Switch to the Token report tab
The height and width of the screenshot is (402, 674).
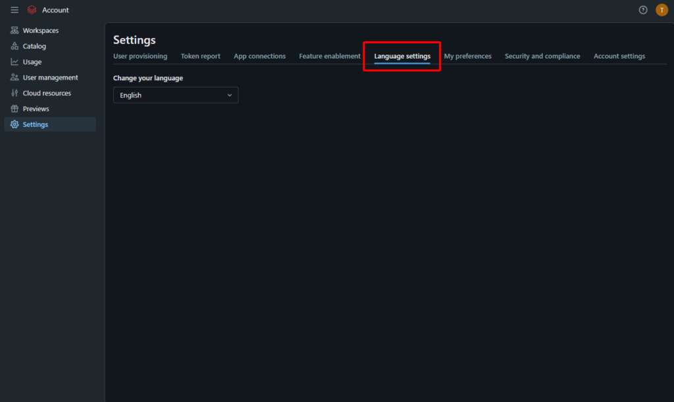click(x=200, y=57)
